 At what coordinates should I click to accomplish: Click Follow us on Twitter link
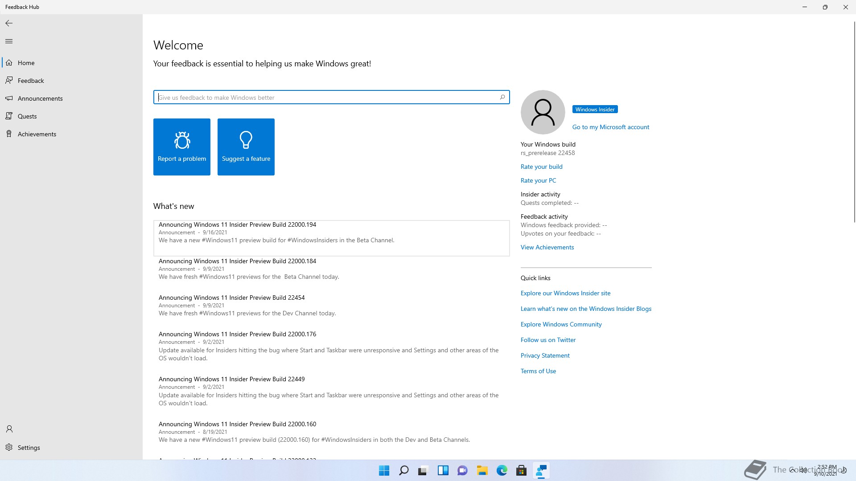pos(548,340)
